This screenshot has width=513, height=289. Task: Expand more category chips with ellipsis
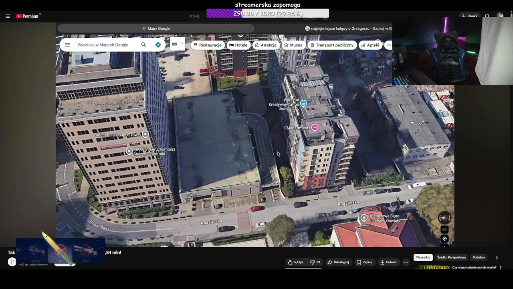[x=388, y=45]
